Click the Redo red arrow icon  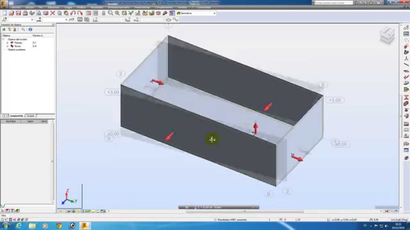[x=80, y=13]
